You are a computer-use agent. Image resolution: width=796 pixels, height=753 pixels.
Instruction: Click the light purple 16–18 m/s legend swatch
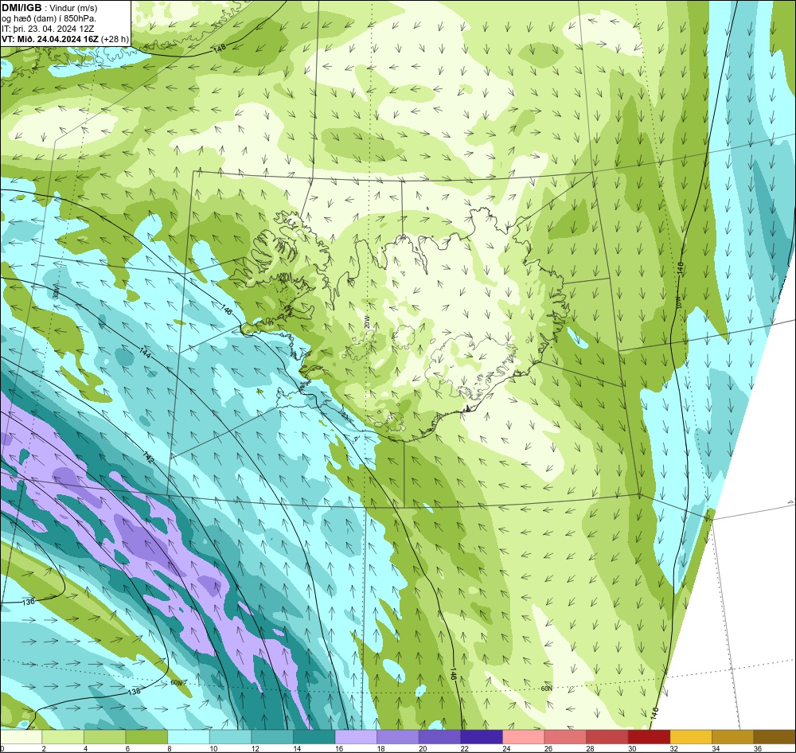(356, 737)
